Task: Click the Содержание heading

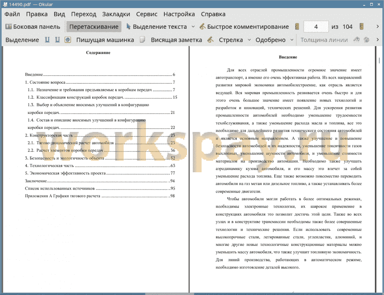Action: [98, 53]
